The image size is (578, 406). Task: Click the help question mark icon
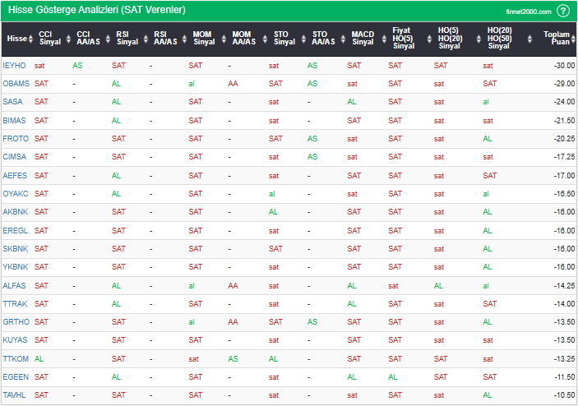(x=562, y=11)
